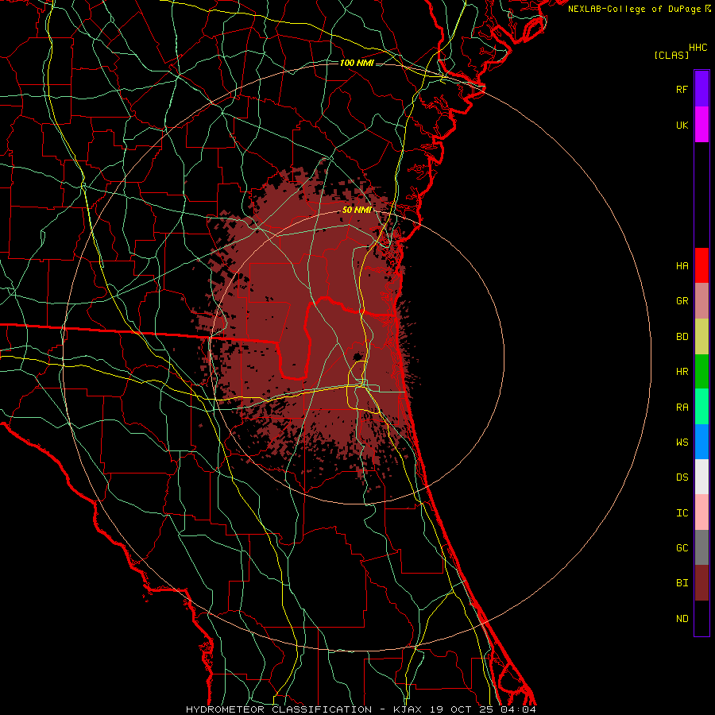Click the ND black legend swatch
This screenshot has width=715, height=715.
coord(701,618)
